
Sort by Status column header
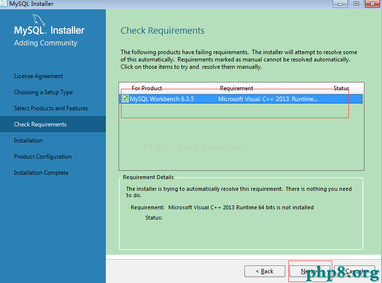[342, 88]
